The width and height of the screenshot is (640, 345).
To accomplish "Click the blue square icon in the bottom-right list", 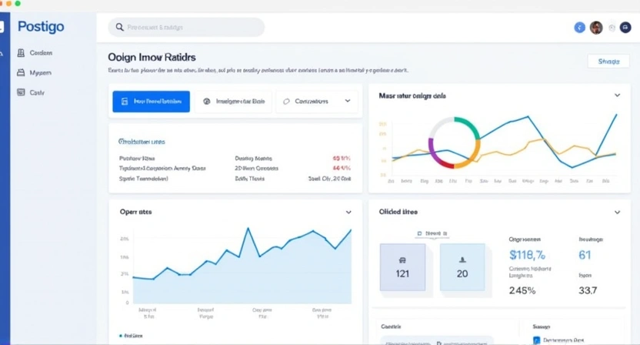I will point(536,340).
